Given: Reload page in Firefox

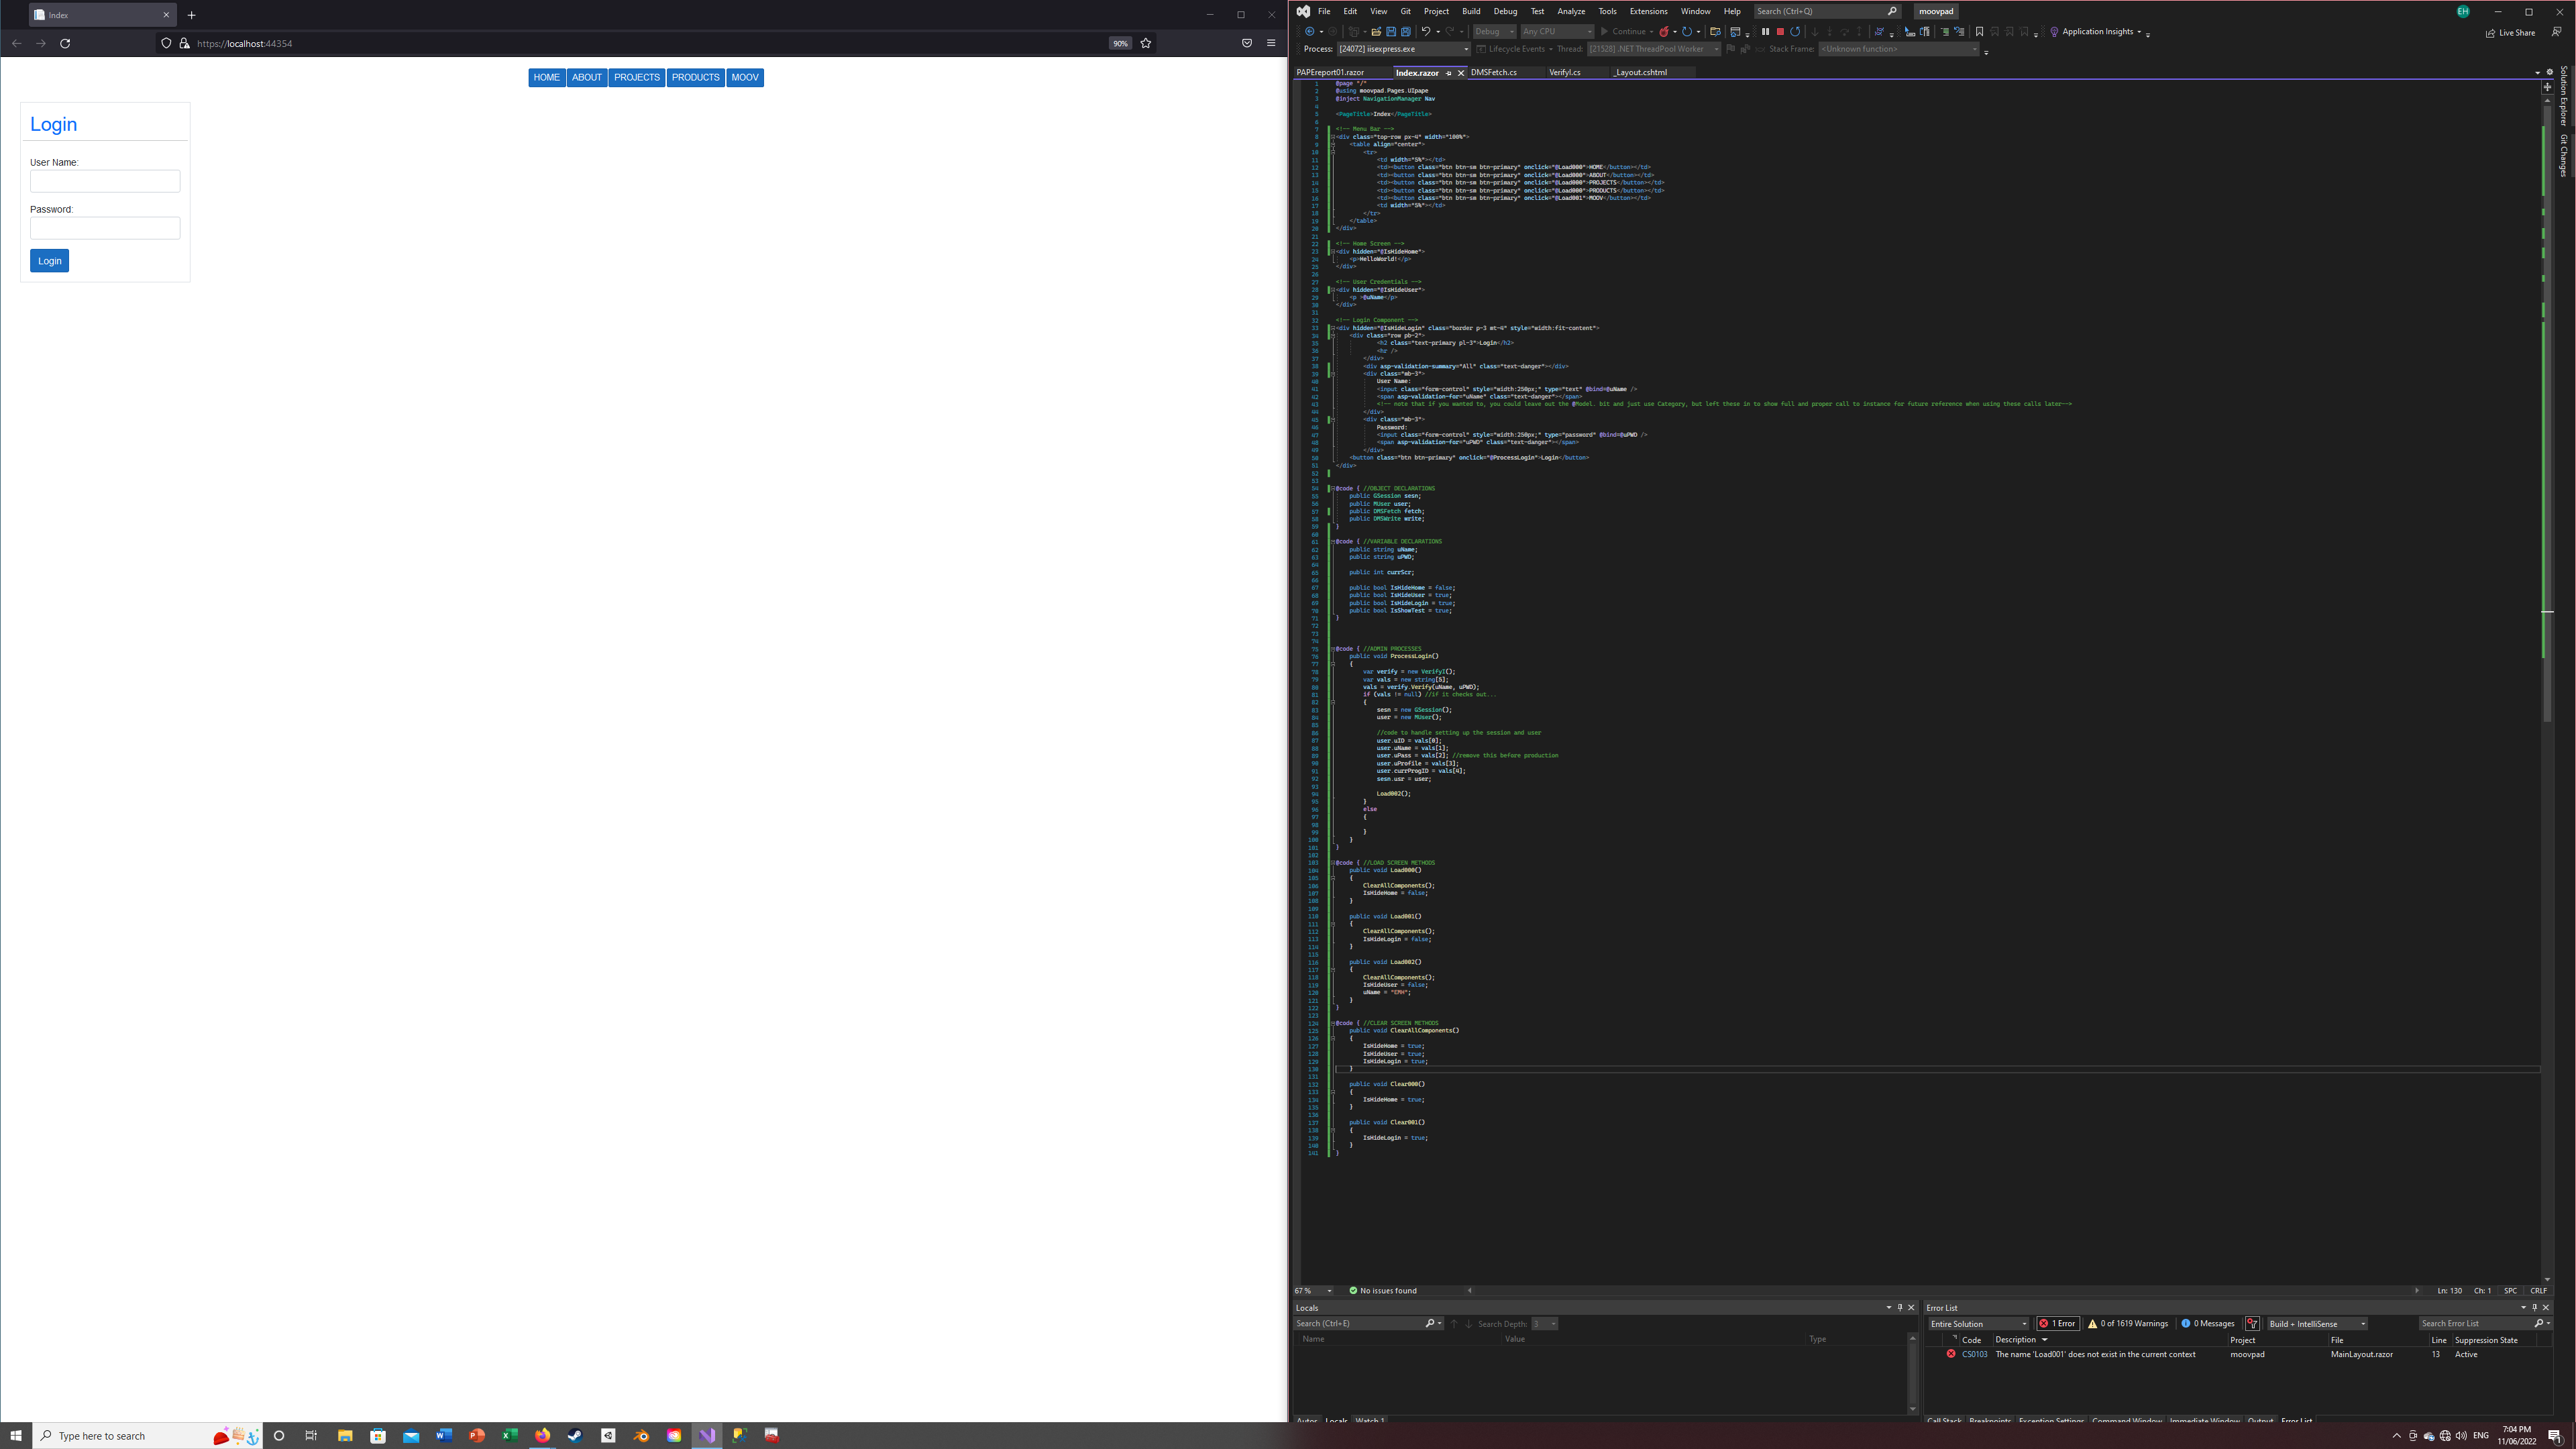Looking at the screenshot, I should tap(65, 43).
